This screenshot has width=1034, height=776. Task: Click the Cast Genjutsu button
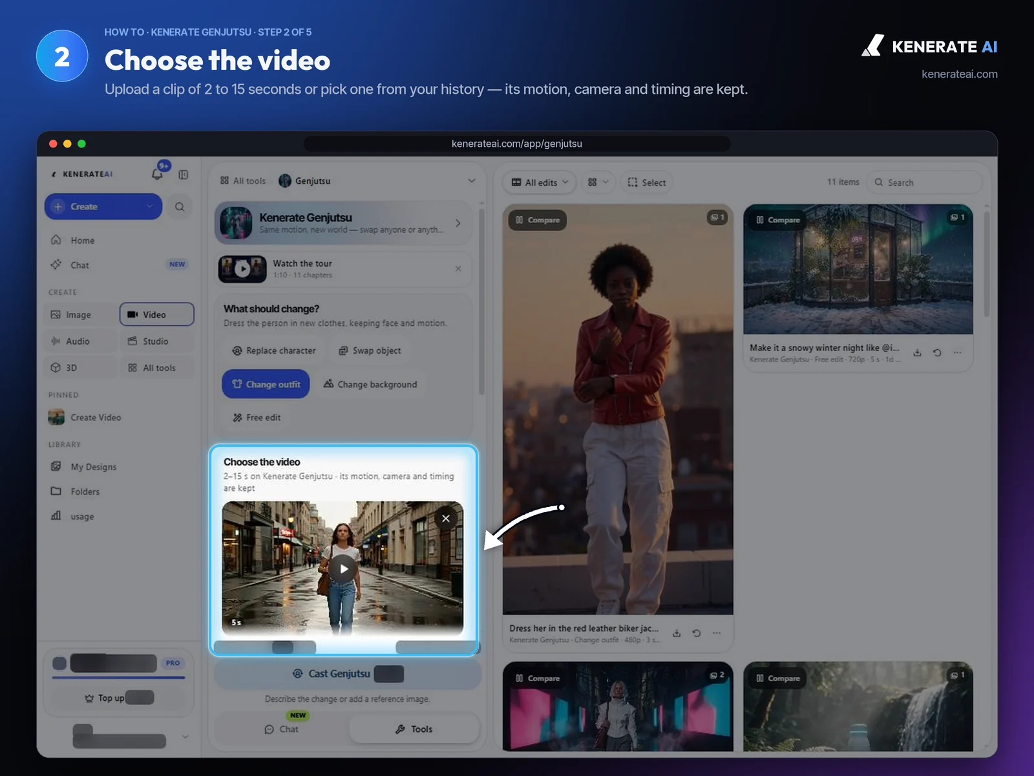[x=348, y=674]
